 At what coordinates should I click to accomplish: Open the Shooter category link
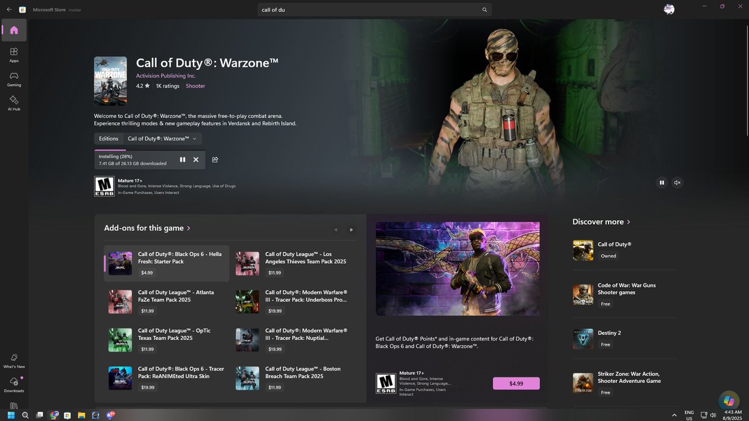(195, 86)
